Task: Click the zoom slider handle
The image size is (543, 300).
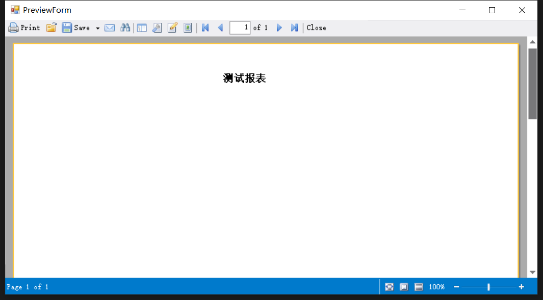Action: click(488, 287)
